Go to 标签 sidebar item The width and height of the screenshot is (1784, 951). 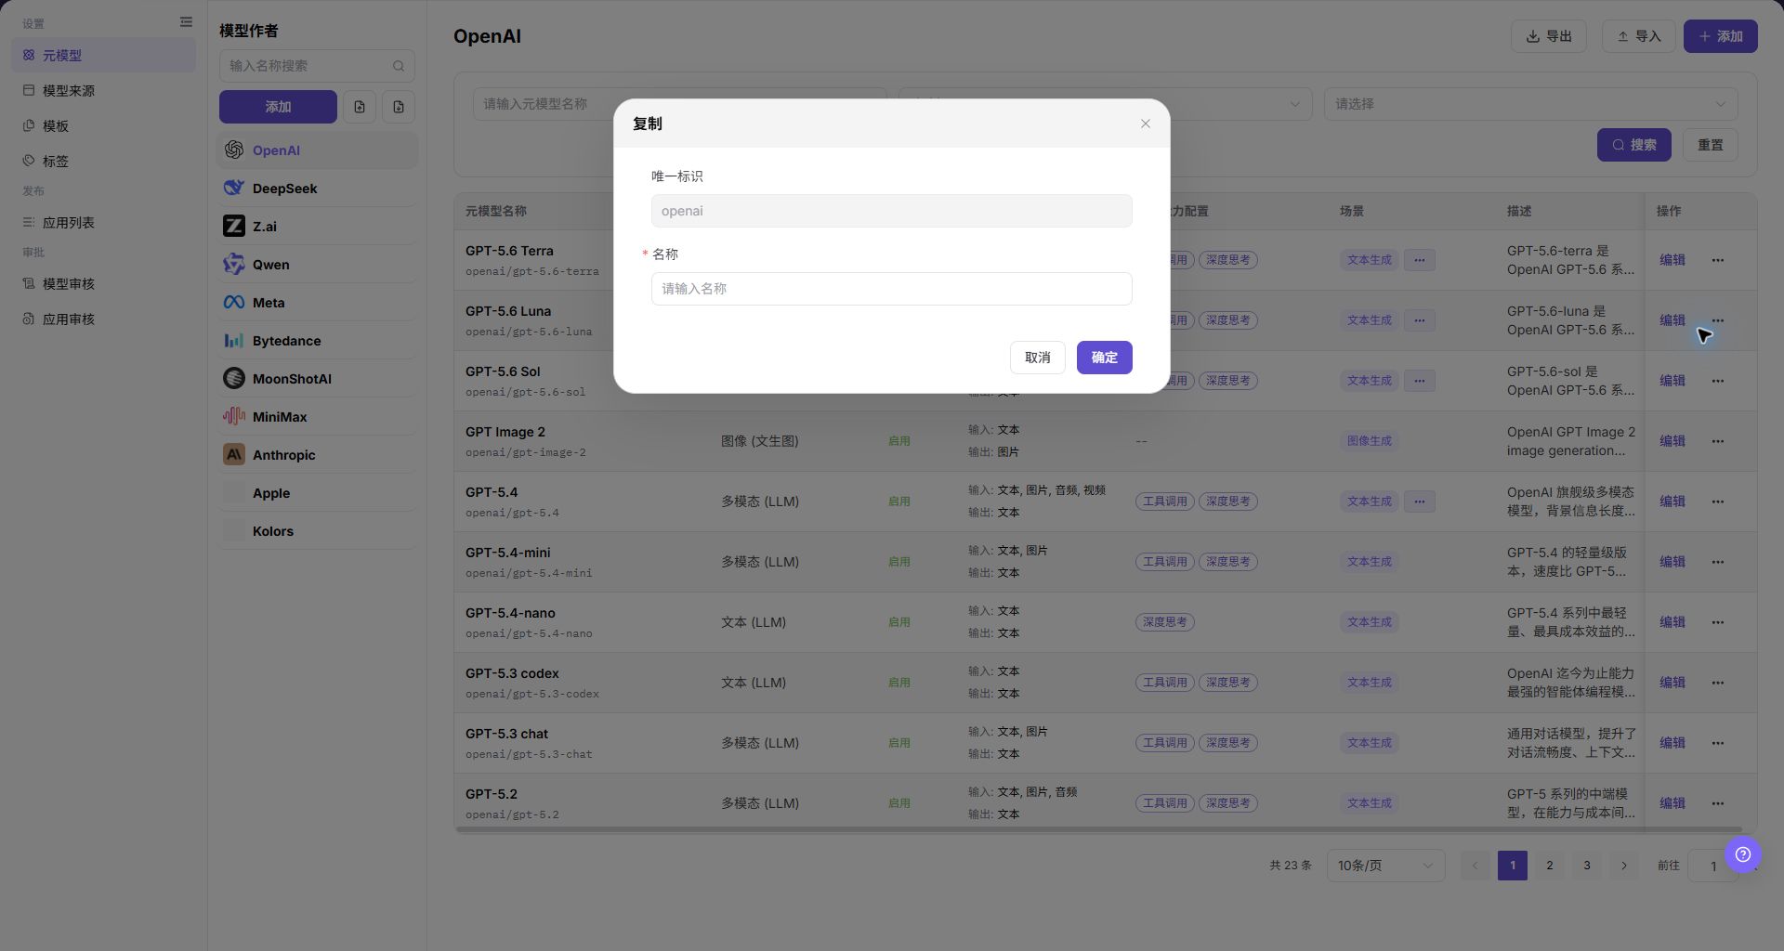(103, 162)
